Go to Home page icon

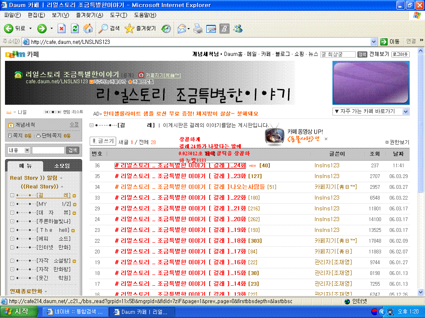coord(88,29)
